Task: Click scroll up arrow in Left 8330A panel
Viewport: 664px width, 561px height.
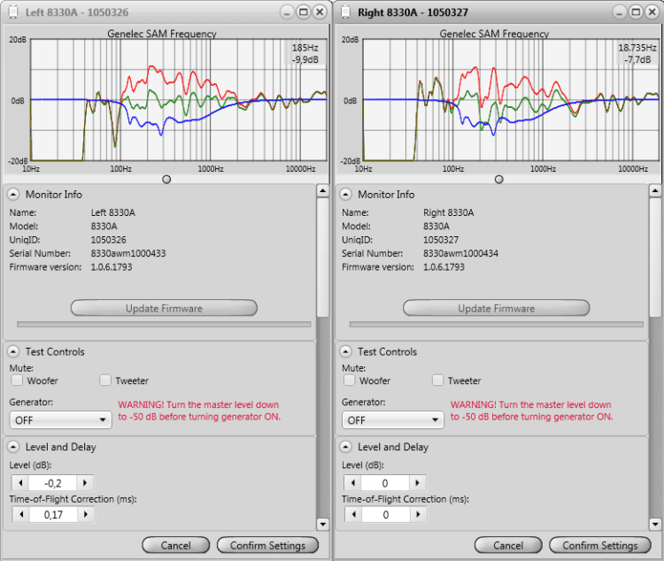Action: click(x=322, y=190)
